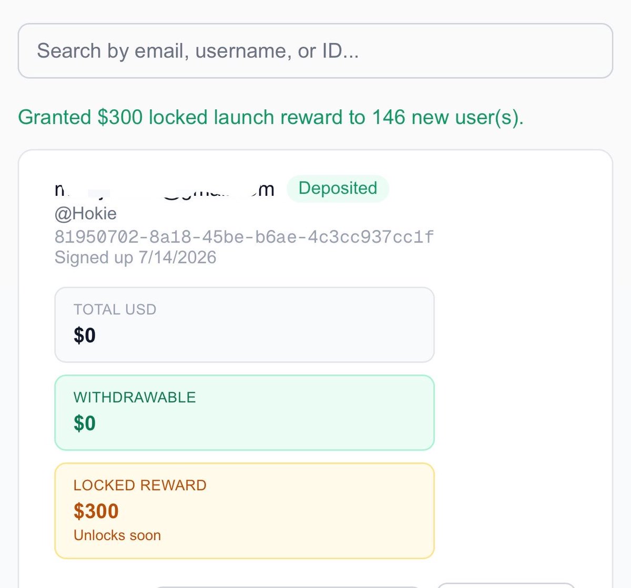Click the Deposited status badge
Screen dimensions: 631x588
[x=338, y=188]
